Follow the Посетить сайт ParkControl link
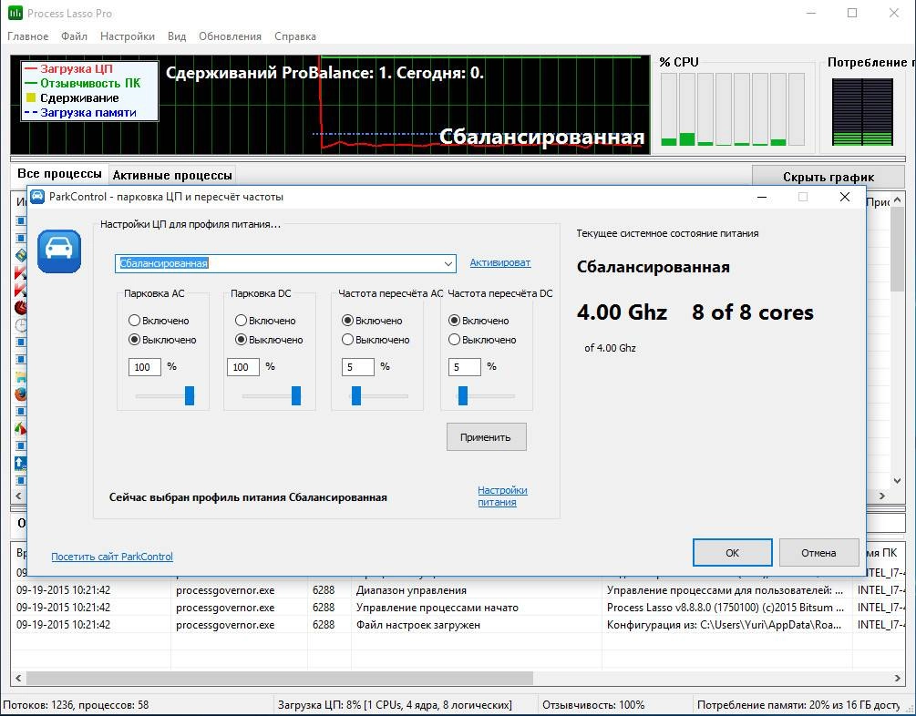 [112, 557]
